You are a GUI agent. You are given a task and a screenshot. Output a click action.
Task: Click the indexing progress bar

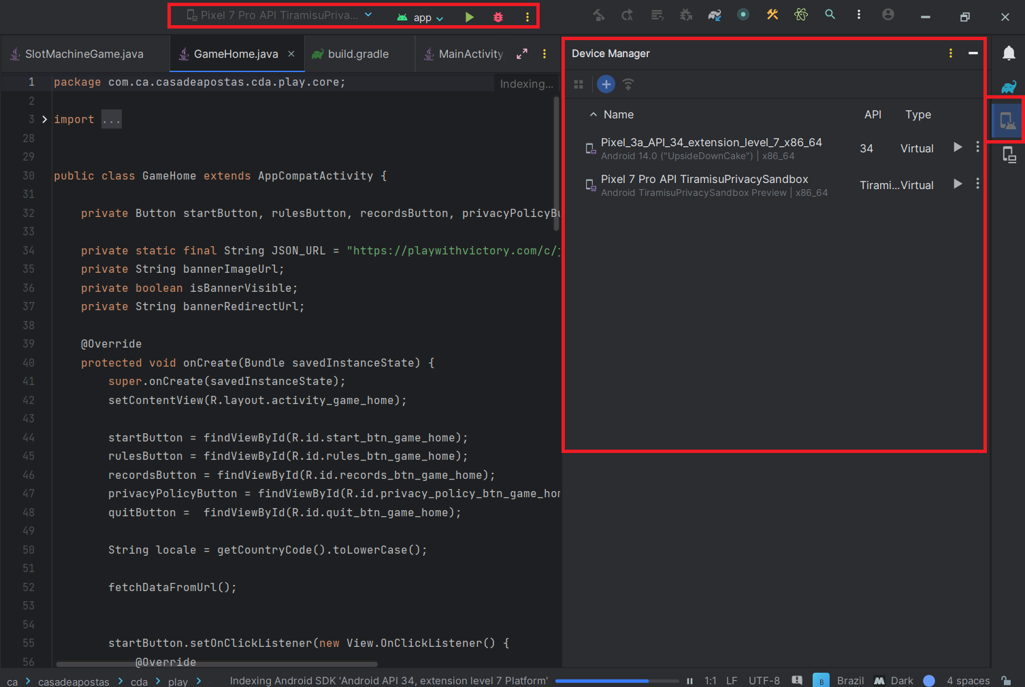(616, 680)
